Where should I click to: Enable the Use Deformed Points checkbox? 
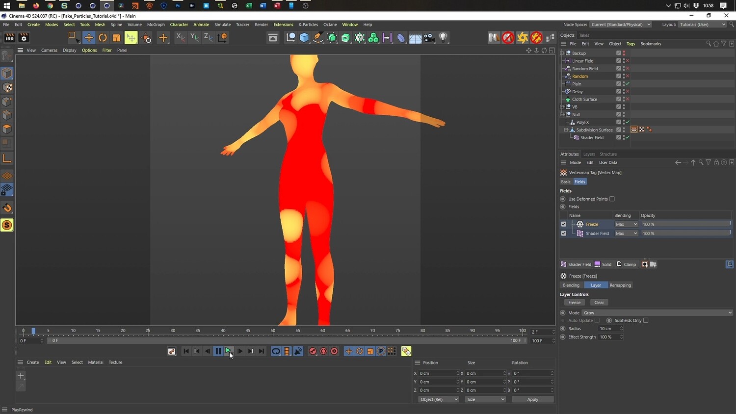pos(612,199)
